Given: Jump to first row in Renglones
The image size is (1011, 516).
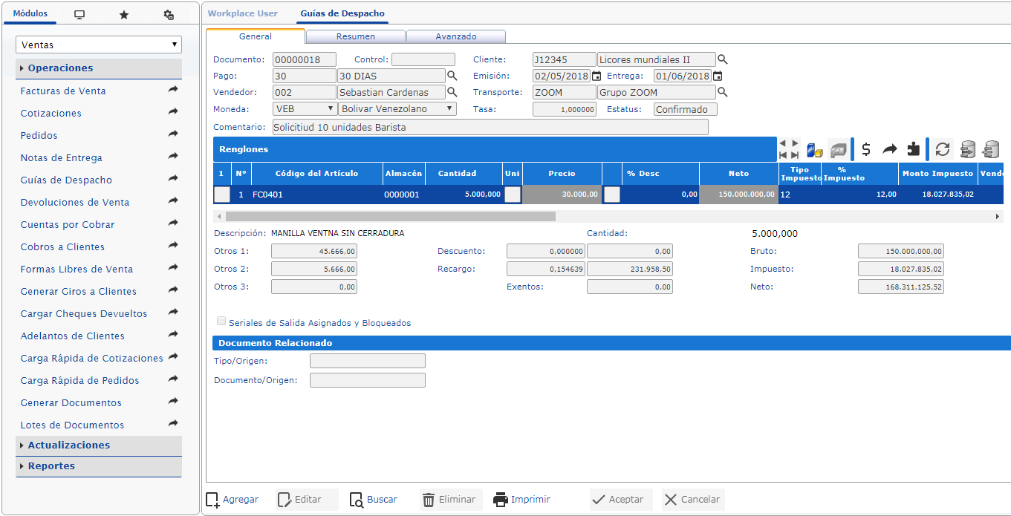Looking at the screenshot, I should click(783, 155).
